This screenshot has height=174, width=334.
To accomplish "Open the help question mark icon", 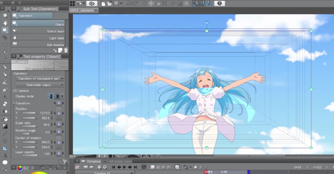I will tap(220, 3).
